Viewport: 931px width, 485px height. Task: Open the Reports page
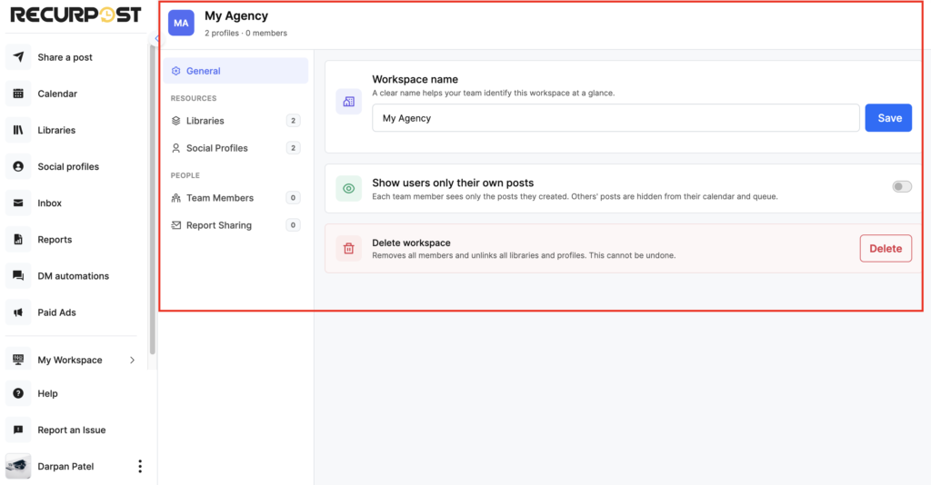(55, 240)
